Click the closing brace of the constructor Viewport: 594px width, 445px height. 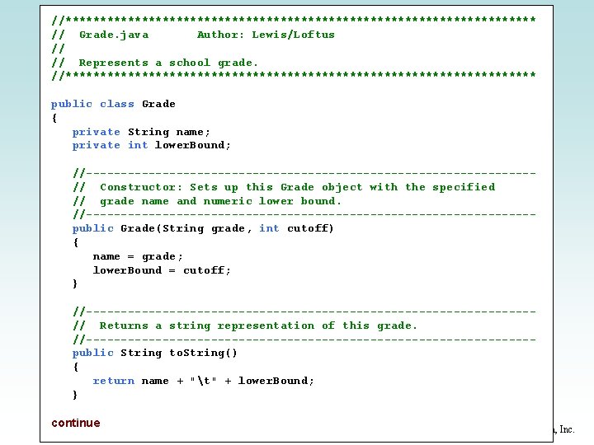[75, 283]
